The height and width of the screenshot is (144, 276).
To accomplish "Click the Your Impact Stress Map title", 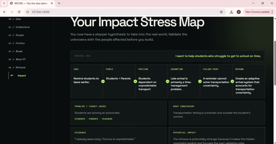I will 137,22.
